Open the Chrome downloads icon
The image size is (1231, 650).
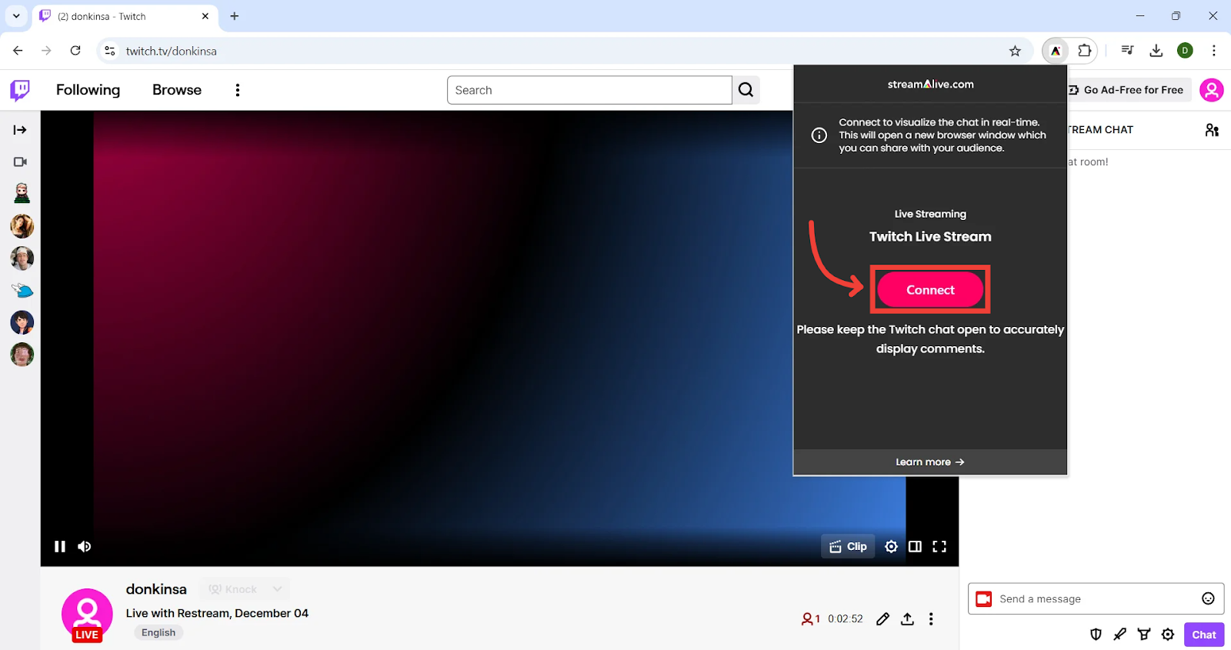pyautogui.click(x=1156, y=51)
